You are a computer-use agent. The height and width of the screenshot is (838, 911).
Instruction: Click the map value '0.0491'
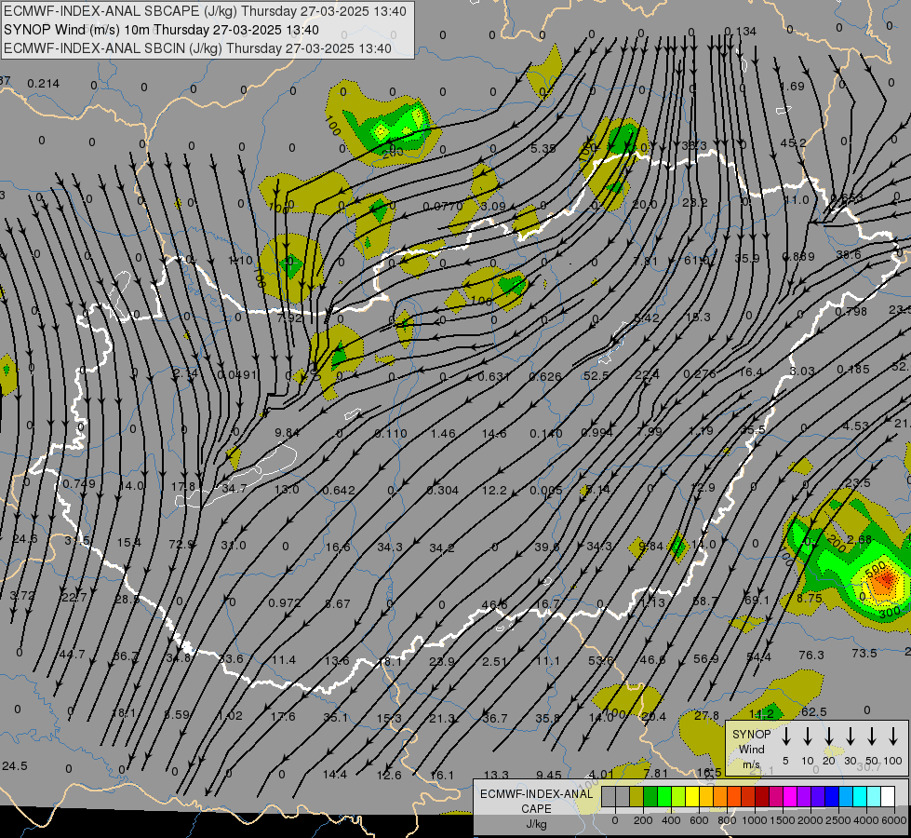237,375
